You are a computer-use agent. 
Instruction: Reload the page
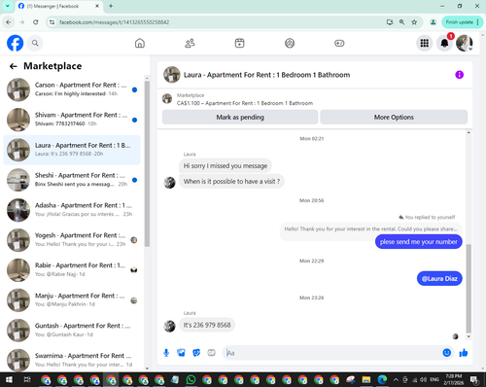(x=36, y=22)
